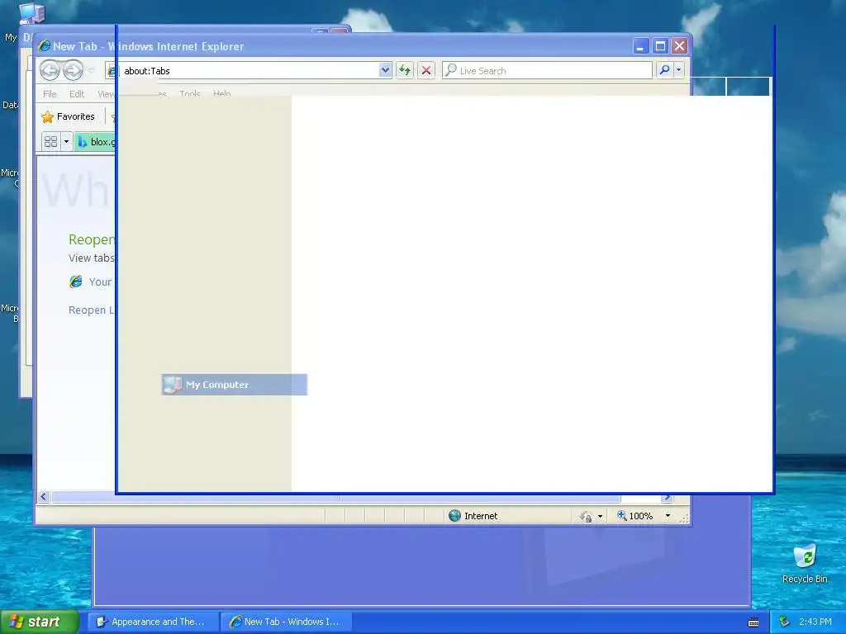Click the magnifier Search button

(665, 70)
